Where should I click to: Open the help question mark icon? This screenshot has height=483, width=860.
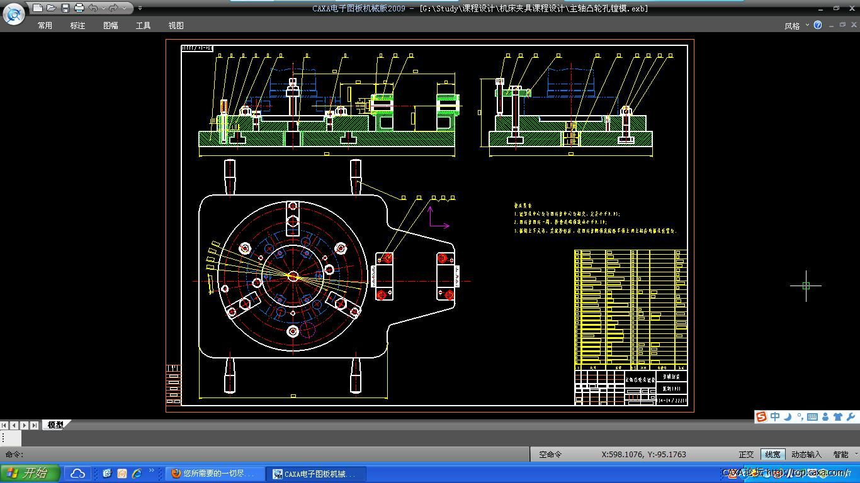click(818, 25)
